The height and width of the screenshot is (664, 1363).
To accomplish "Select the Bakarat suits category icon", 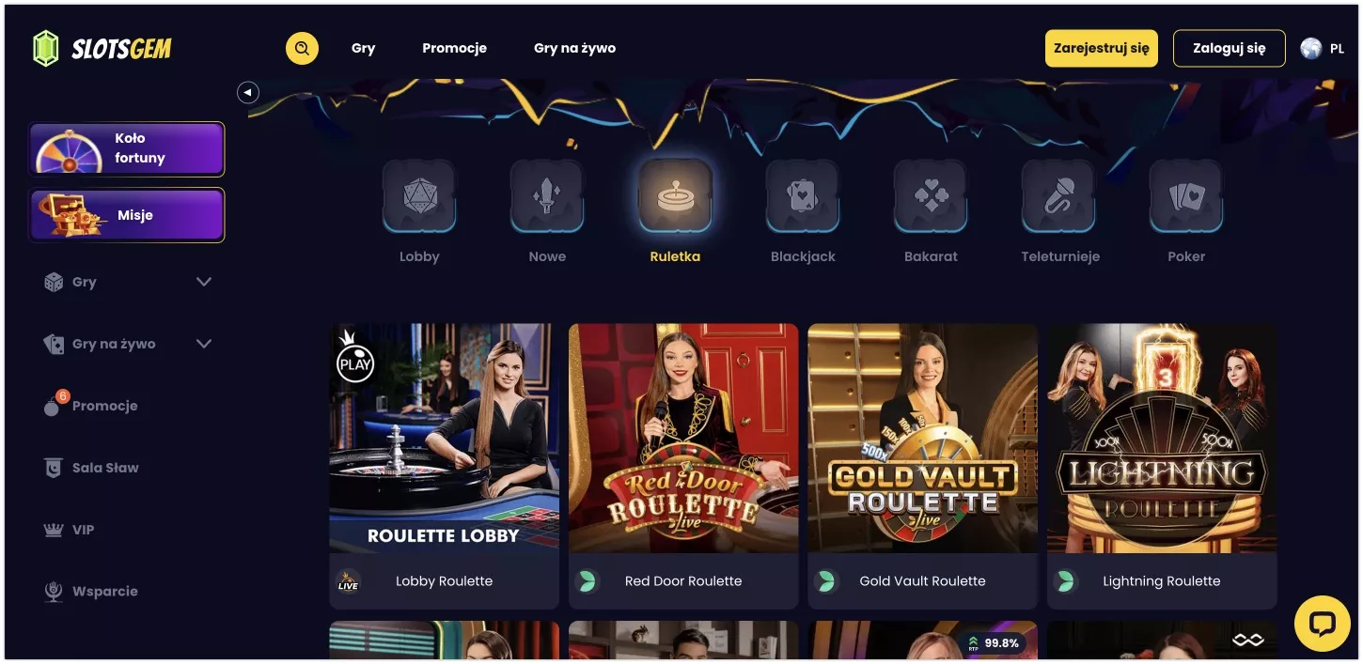I will (x=931, y=195).
